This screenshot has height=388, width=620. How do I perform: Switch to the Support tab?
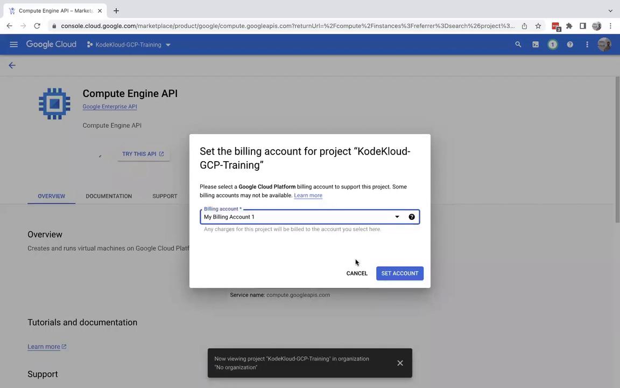pos(165,196)
